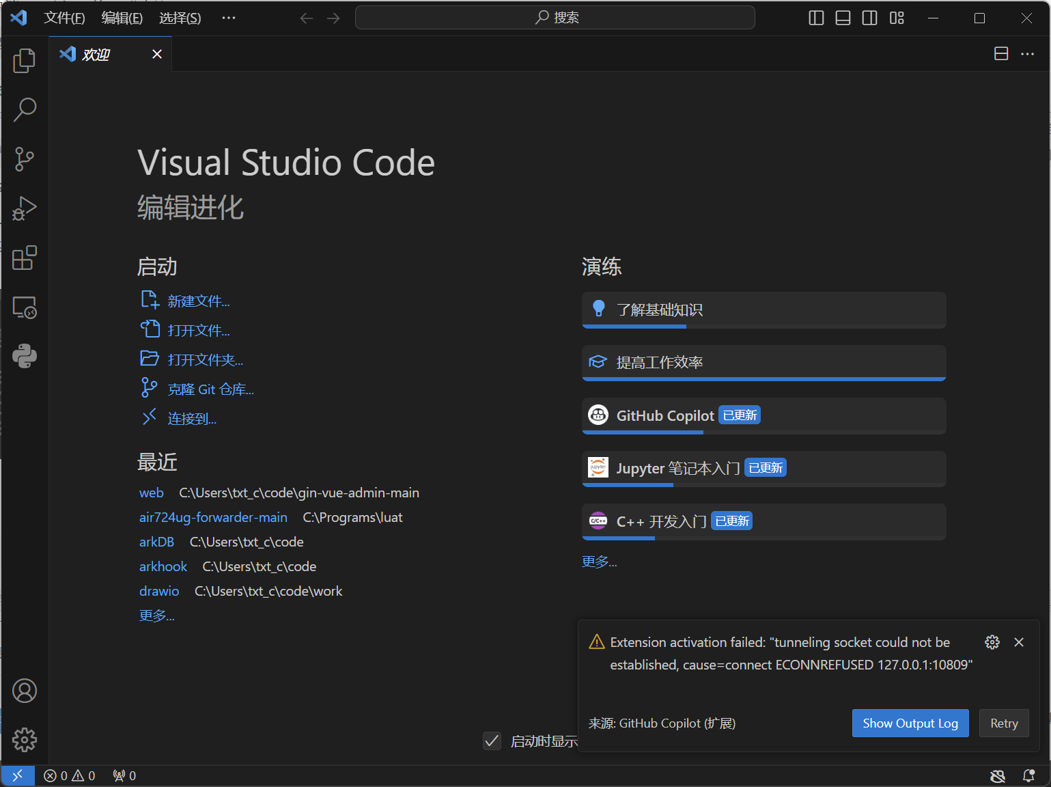The image size is (1051, 787).
Task: Toggle 启动时显示 checkbox
Action: point(492,741)
